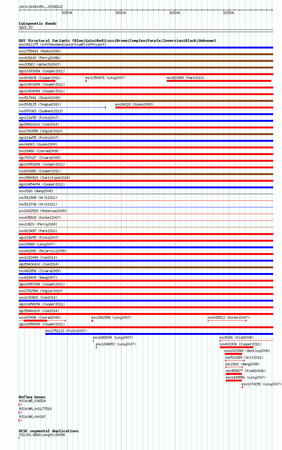Click the 31530k ruler position label

coord(228,13)
